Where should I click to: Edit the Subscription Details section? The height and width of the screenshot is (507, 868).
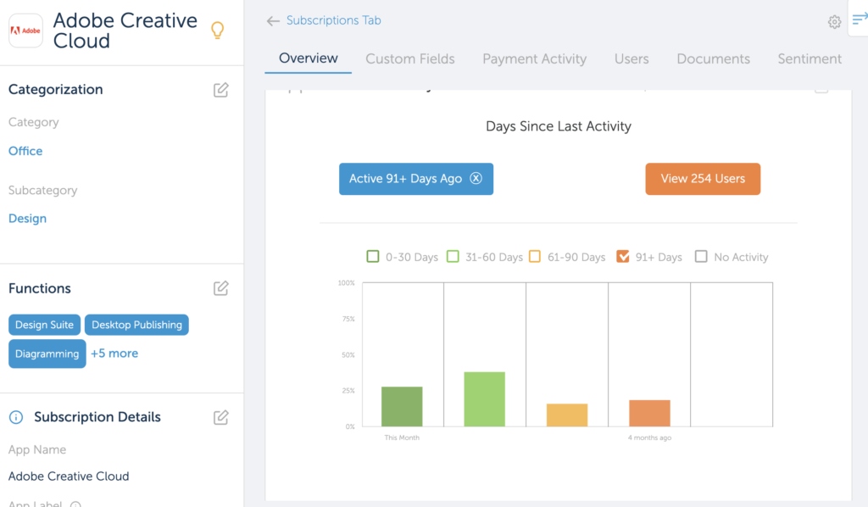coord(221,417)
